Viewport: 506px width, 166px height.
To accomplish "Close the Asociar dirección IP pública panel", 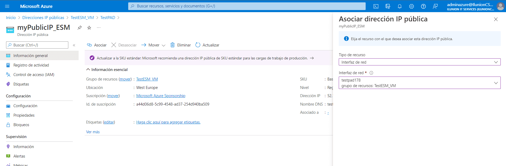I will [x=496, y=19].
